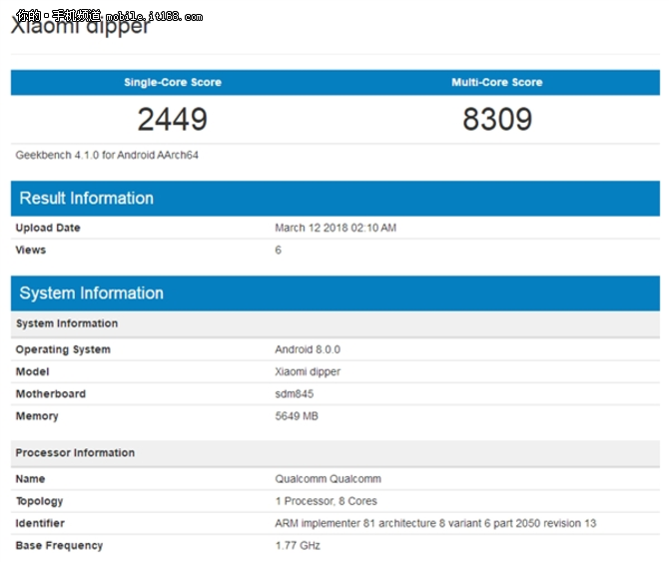The width and height of the screenshot is (669, 562).
Task: Click the Qualcomm Qualcomm value
Action: point(329,479)
